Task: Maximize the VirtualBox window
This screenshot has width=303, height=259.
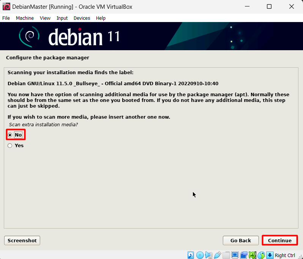Action: (269, 6)
